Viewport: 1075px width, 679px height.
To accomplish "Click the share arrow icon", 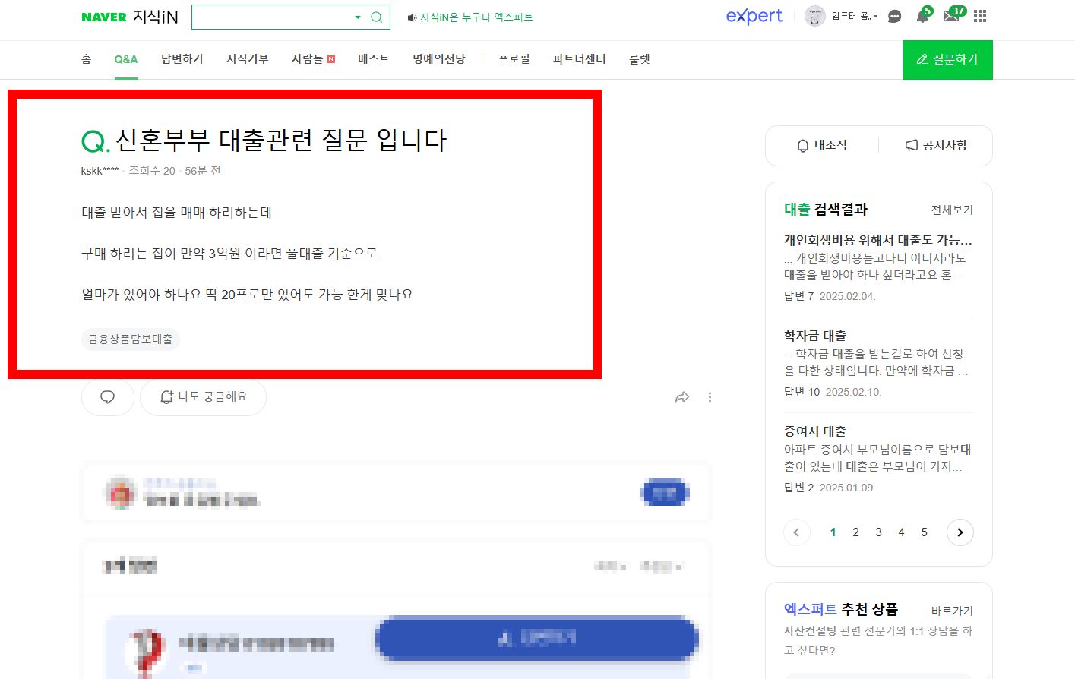I will [x=682, y=397].
